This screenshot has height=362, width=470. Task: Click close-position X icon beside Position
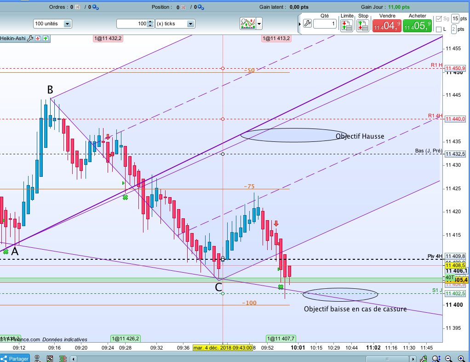(183, 7)
